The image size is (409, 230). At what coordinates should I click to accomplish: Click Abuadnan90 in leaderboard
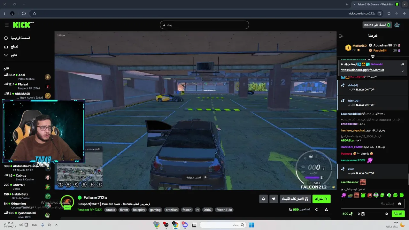[x=382, y=45]
